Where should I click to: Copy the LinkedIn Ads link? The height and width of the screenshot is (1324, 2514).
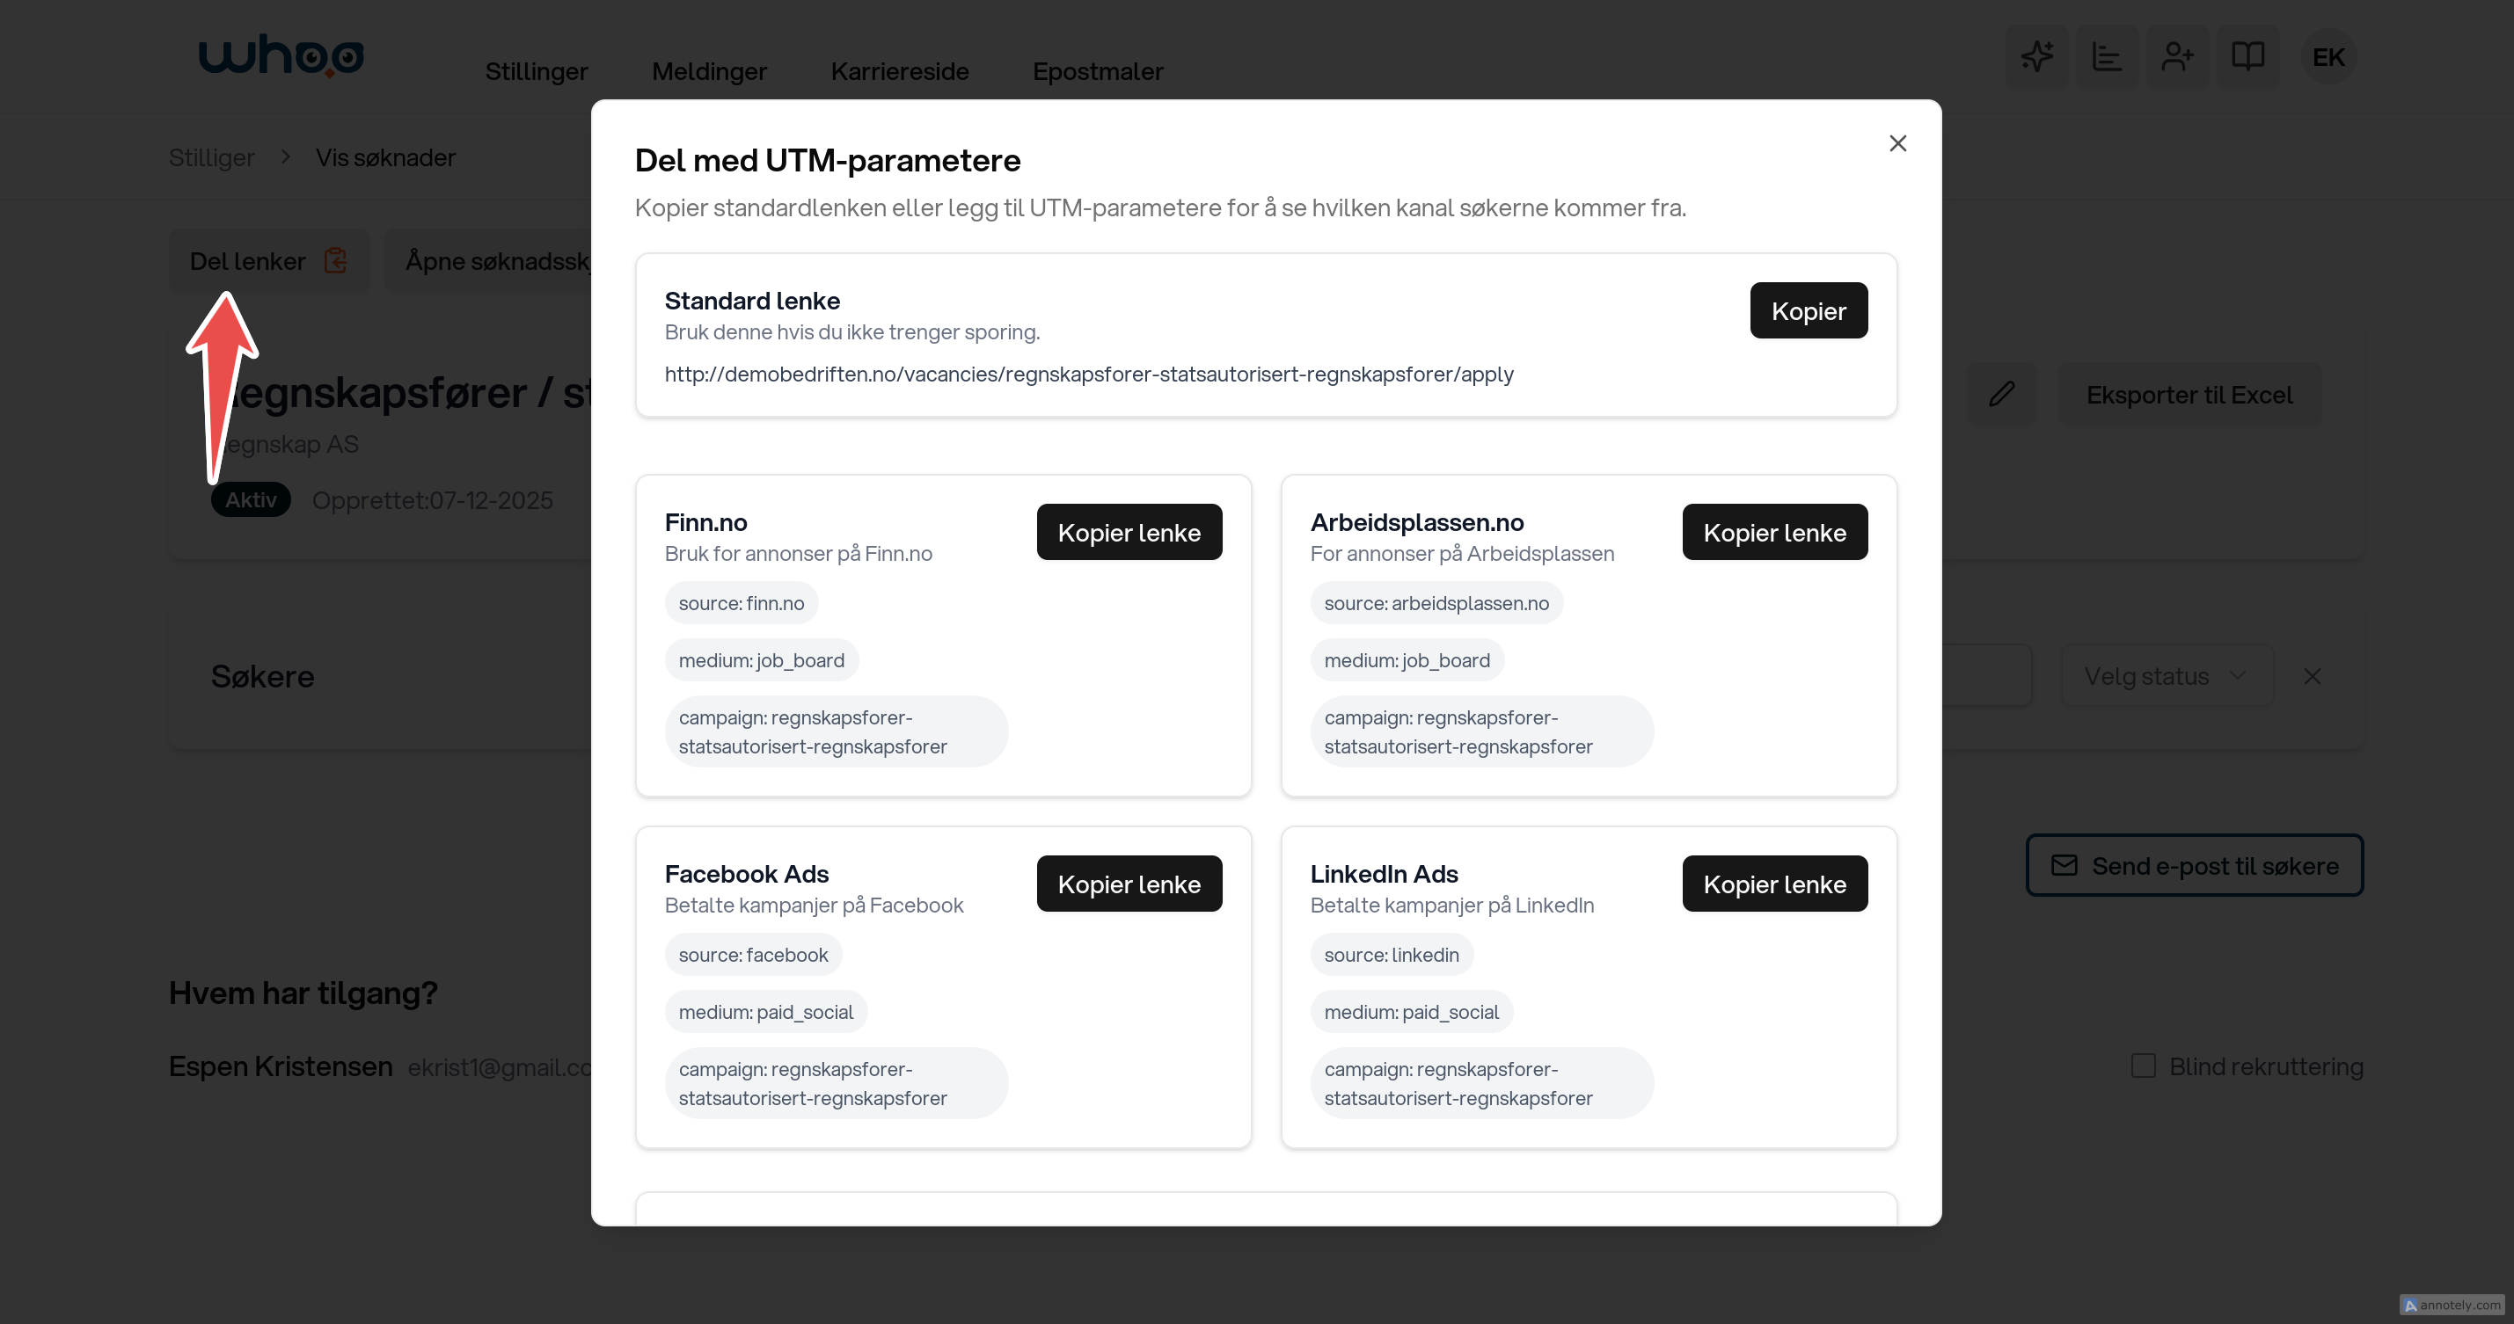coord(1773,884)
